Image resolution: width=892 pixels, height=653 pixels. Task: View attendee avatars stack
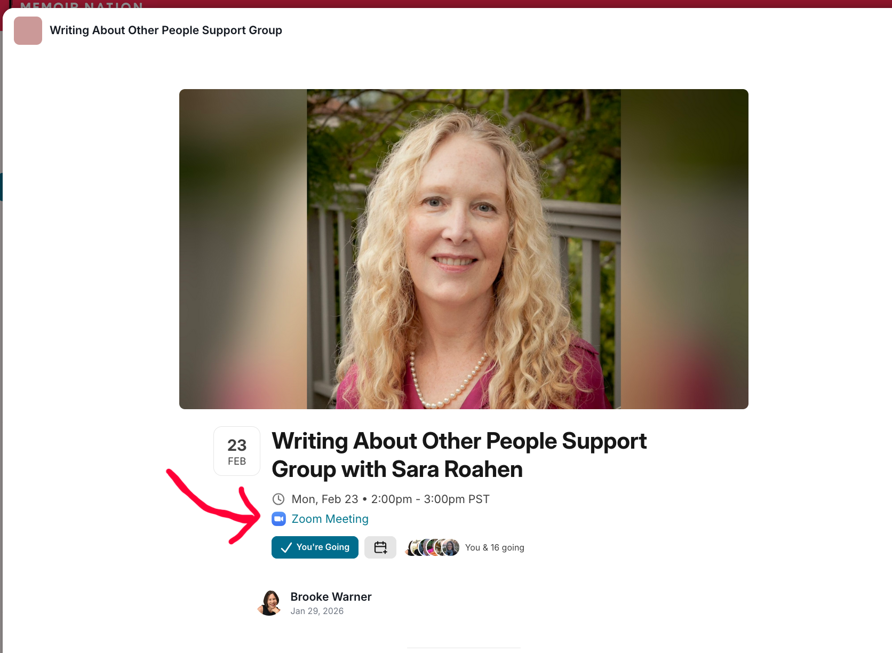[x=432, y=547]
